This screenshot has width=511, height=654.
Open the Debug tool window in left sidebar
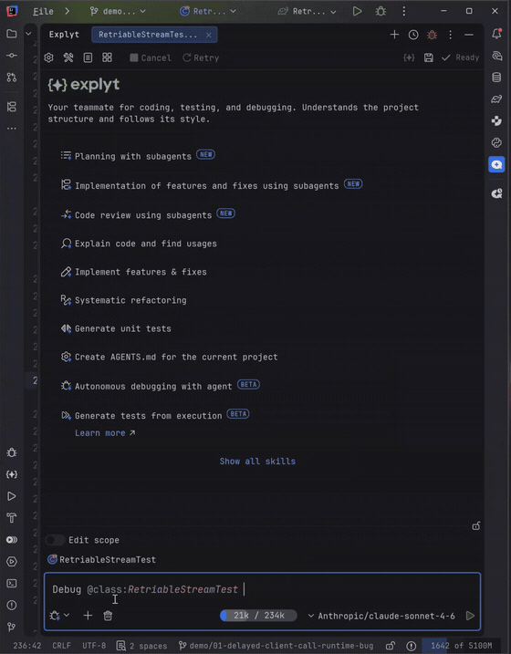pos(12,452)
